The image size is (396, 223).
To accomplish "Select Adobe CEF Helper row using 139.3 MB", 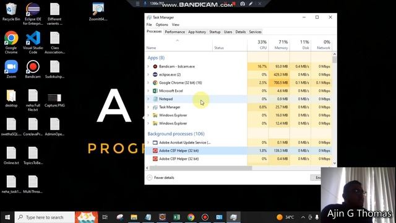I will [239, 151].
